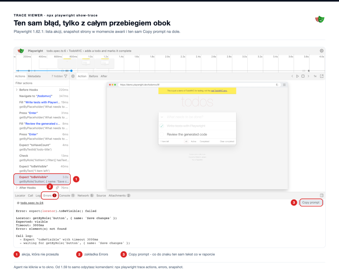Open the real TodoMVC app link
The height and width of the screenshot is (274, 339).
click(x=219, y=91)
